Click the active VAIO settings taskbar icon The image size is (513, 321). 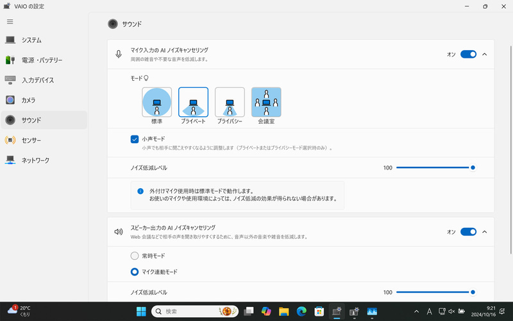pos(337,311)
